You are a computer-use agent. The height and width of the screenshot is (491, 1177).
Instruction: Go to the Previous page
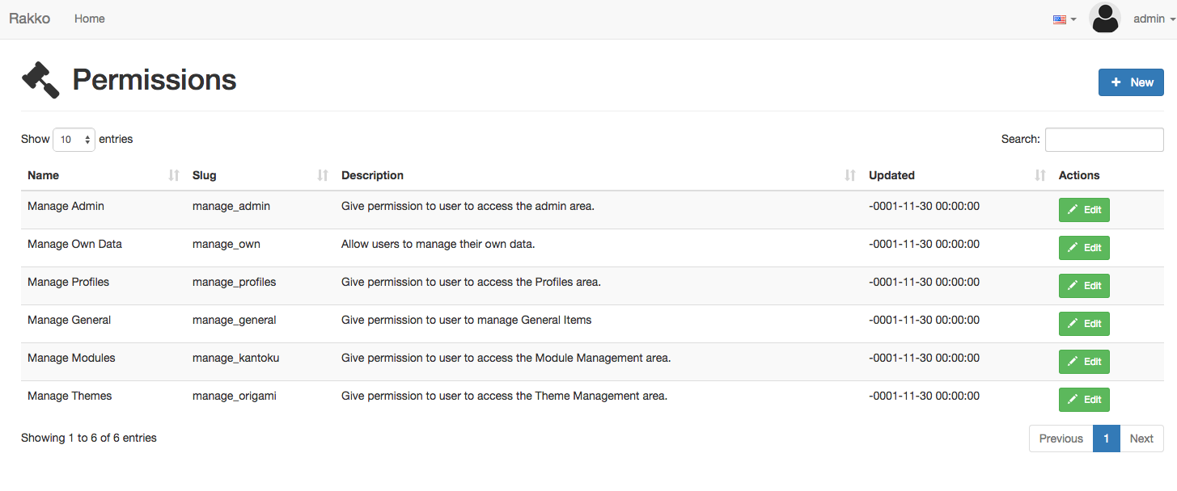coord(1061,439)
